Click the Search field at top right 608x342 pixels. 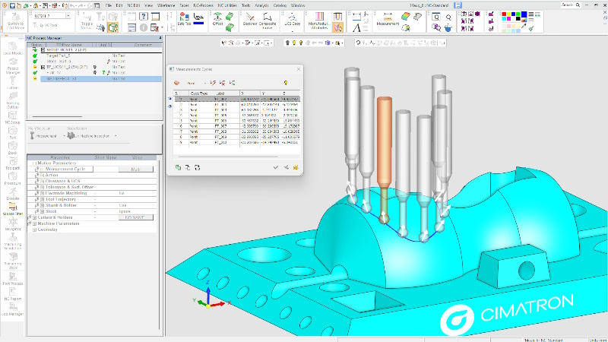click(571, 5)
